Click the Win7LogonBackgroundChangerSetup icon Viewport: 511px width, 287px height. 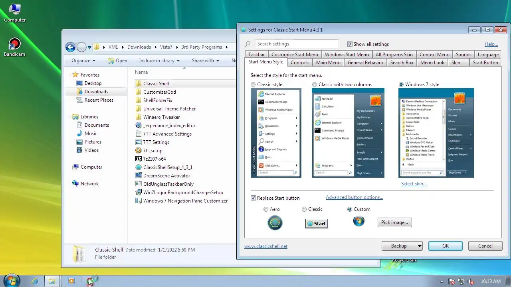[x=139, y=192]
